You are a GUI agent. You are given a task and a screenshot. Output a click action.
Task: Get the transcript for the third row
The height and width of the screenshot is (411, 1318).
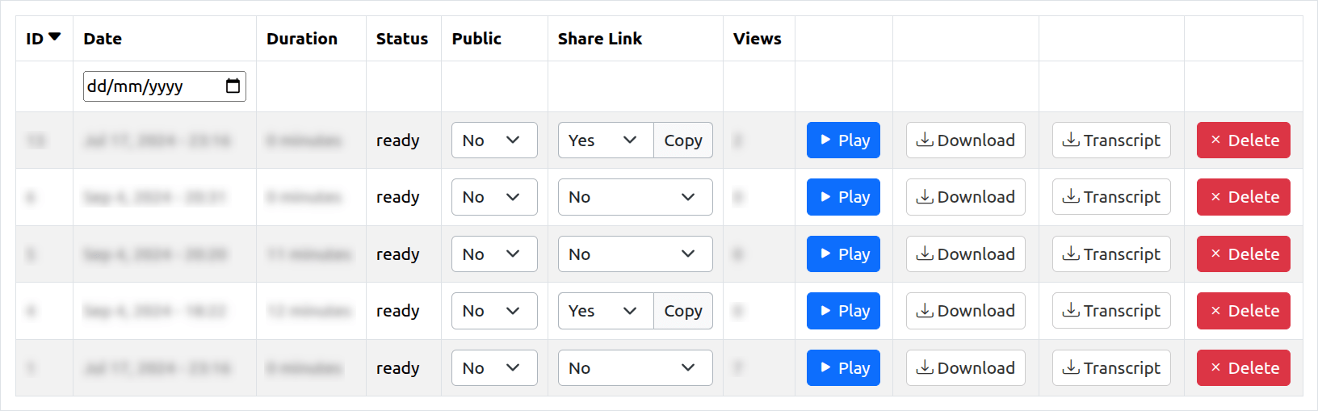point(1111,254)
